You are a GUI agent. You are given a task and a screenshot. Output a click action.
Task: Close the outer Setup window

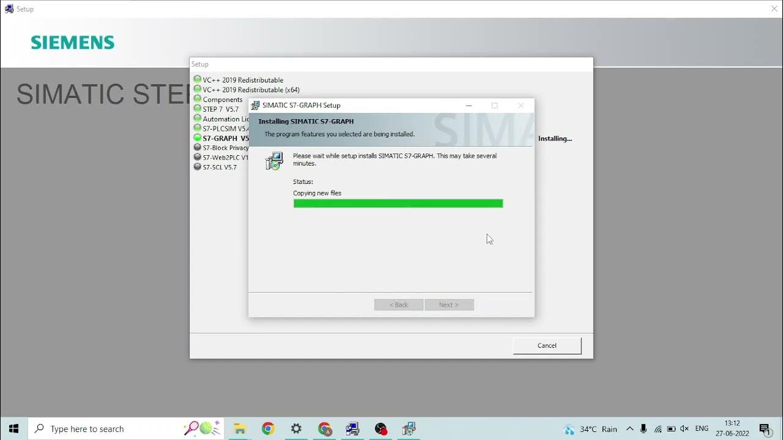(x=774, y=9)
